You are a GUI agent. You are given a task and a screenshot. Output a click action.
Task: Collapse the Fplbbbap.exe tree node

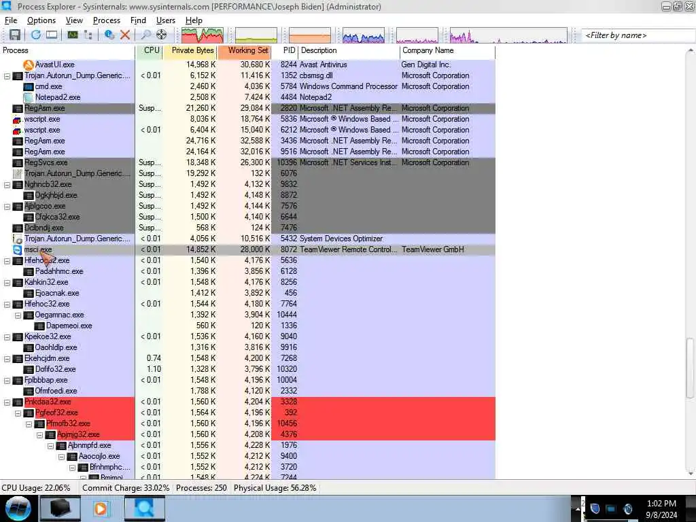point(7,381)
